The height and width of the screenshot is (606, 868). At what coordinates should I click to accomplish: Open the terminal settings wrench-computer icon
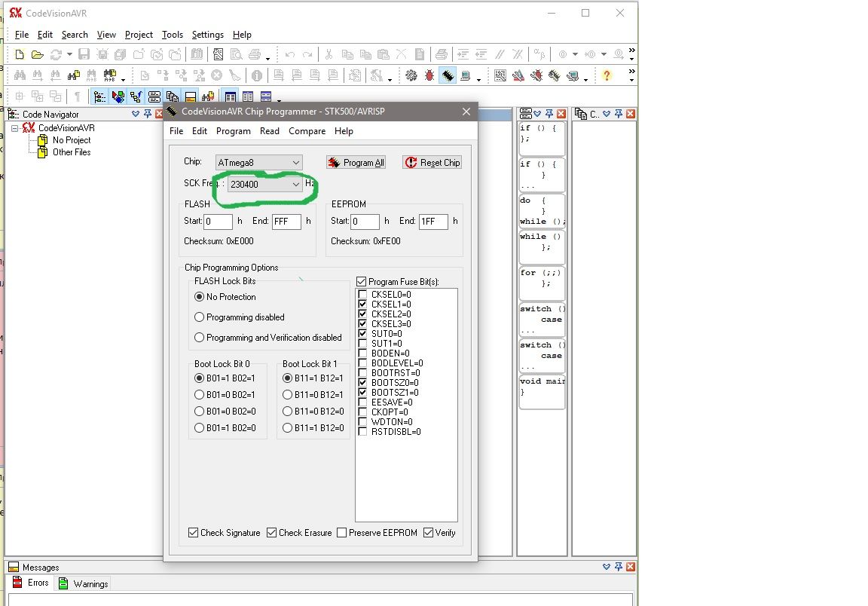[572, 75]
